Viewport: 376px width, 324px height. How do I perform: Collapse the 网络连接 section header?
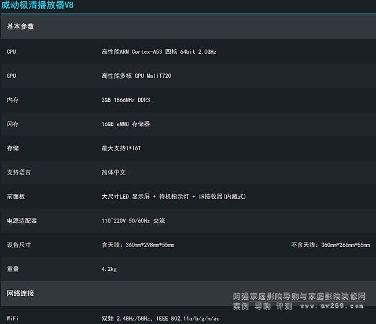(20, 293)
